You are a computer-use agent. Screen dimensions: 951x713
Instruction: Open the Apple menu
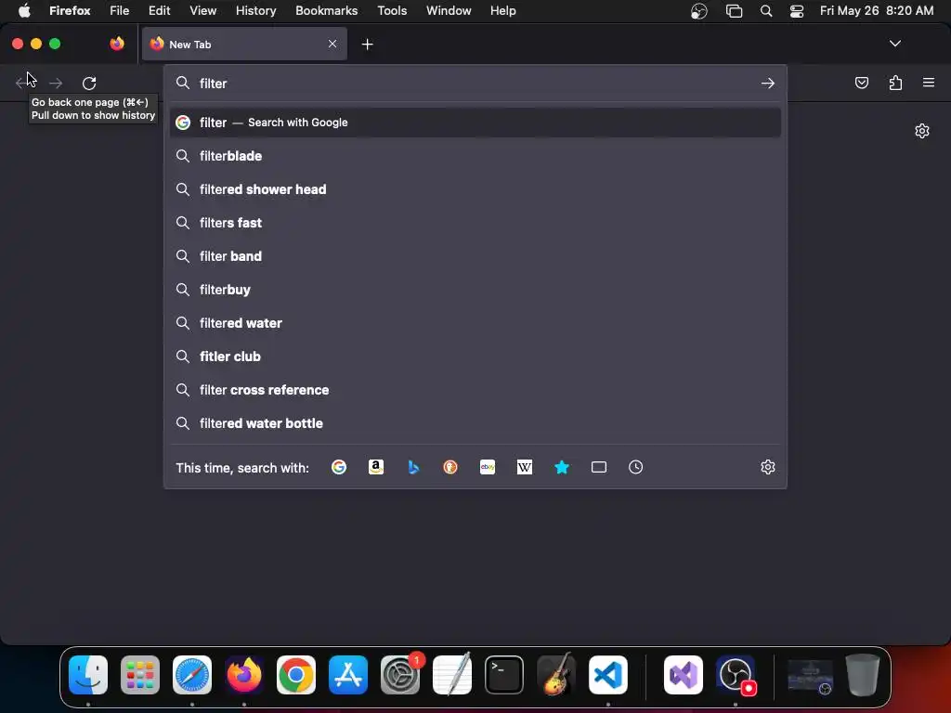point(24,11)
